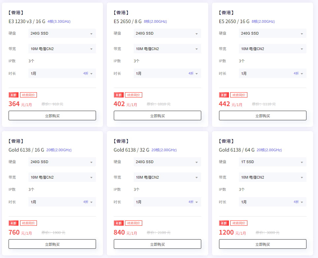The image size is (318, 258).
Task: Click the 4折 badge on the 364 yuan plan
Action: (14, 95)
